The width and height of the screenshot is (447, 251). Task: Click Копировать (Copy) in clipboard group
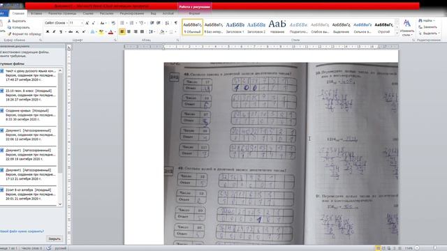coord(18,28)
